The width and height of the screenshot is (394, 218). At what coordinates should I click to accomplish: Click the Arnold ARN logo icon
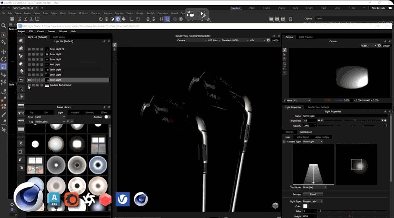click(54, 199)
